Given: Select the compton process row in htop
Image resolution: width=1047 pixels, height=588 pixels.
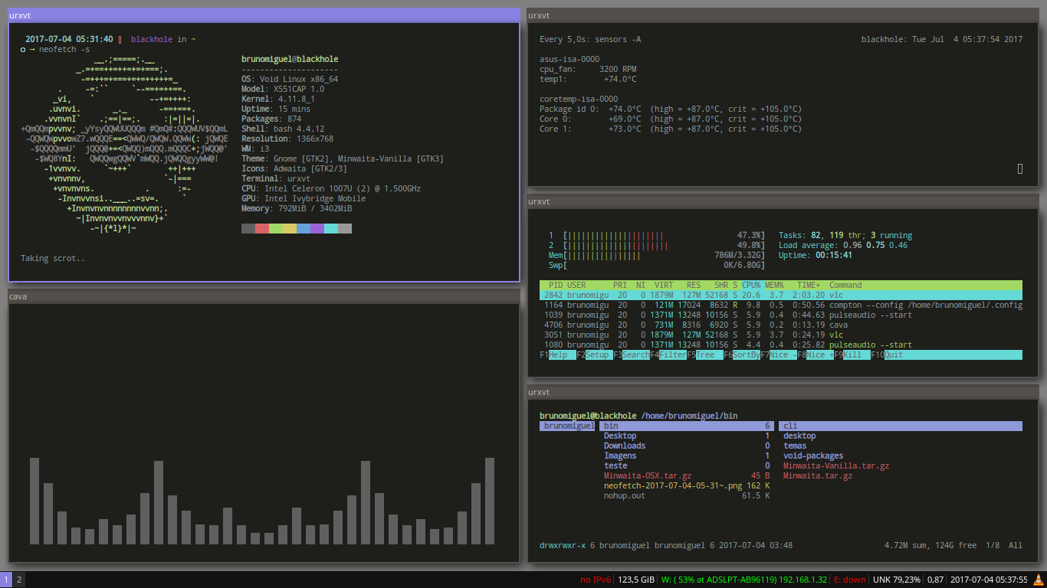Looking at the screenshot, I should tap(780, 305).
